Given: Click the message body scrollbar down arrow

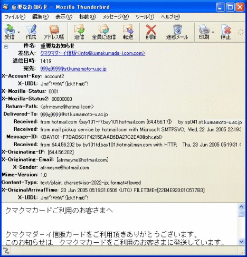Looking at the screenshot, I should click(x=241, y=242).
